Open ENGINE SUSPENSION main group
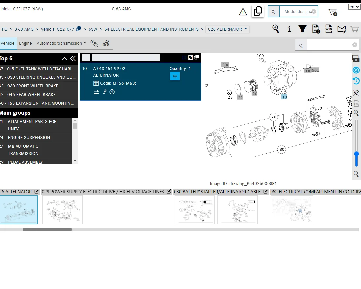Screen dimensions: 361x289 29,138
